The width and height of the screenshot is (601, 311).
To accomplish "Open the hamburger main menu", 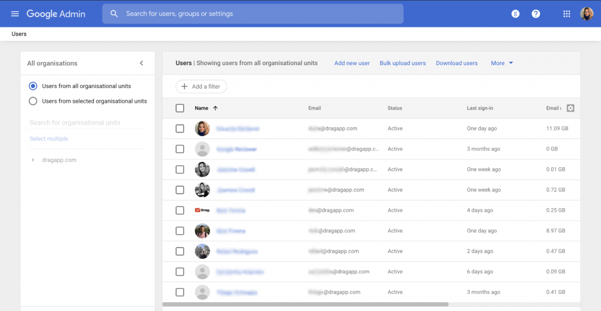I will (x=15, y=13).
